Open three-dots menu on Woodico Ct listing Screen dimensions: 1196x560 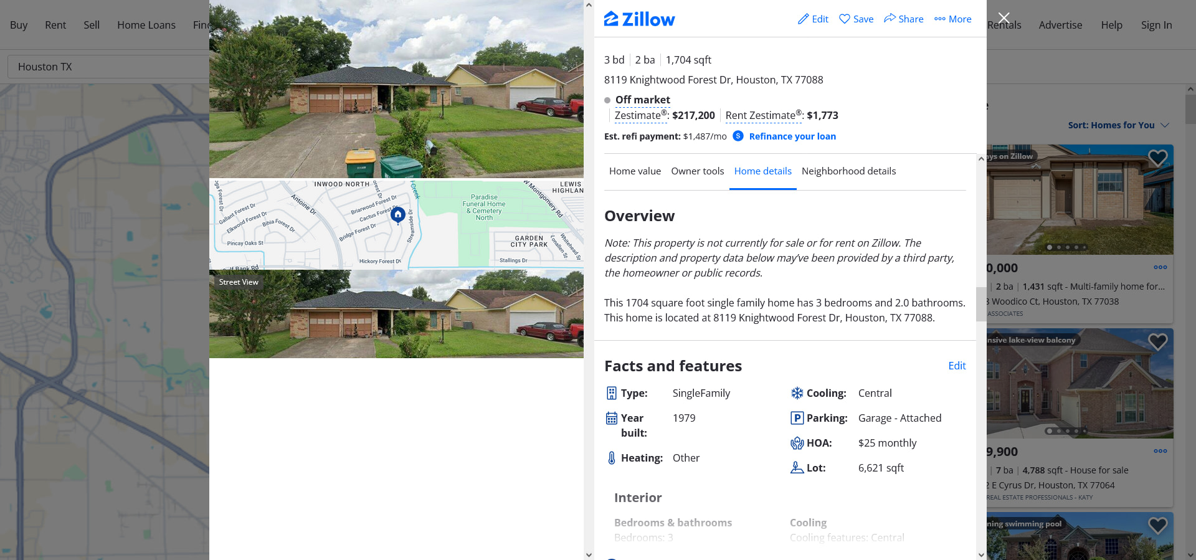[1160, 267]
